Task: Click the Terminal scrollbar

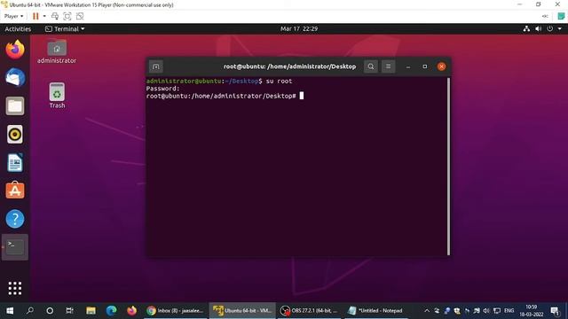Action: point(448,167)
